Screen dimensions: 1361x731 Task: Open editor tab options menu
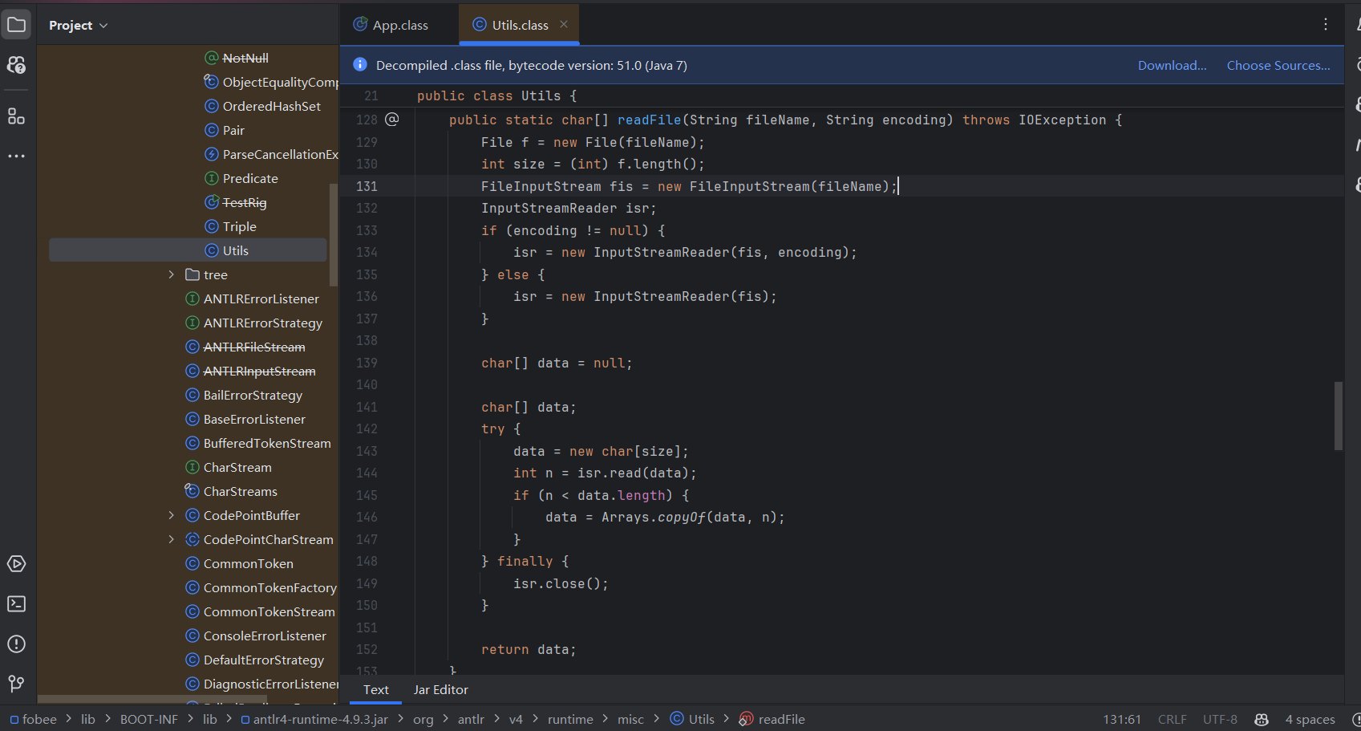pos(1326,25)
